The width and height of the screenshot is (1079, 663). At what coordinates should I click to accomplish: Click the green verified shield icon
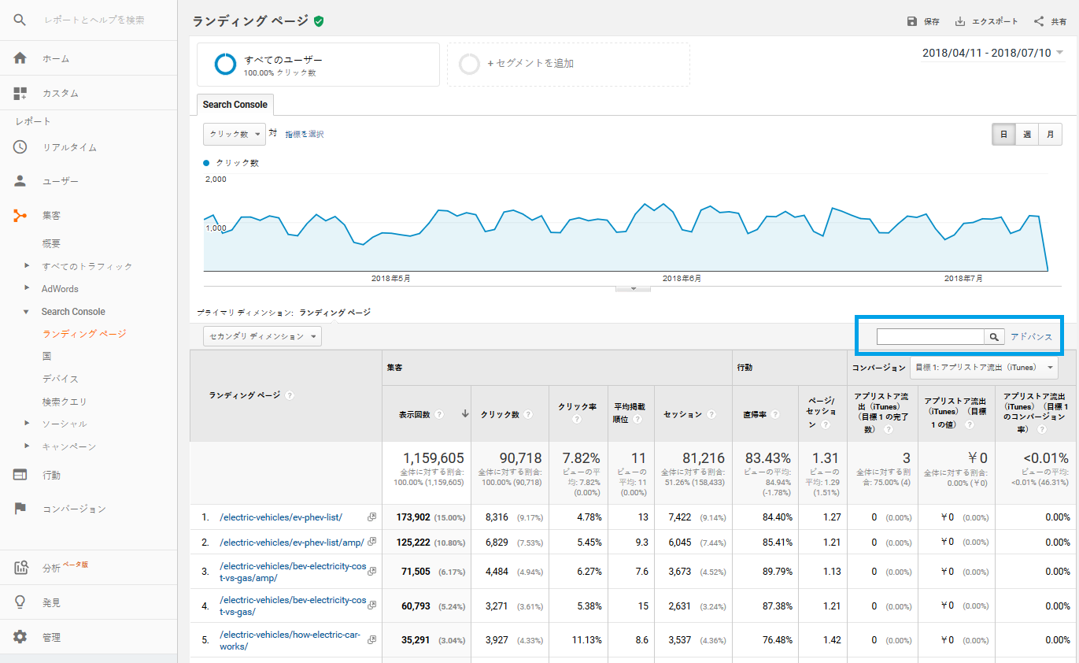pyautogui.click(x=319, y=21)
